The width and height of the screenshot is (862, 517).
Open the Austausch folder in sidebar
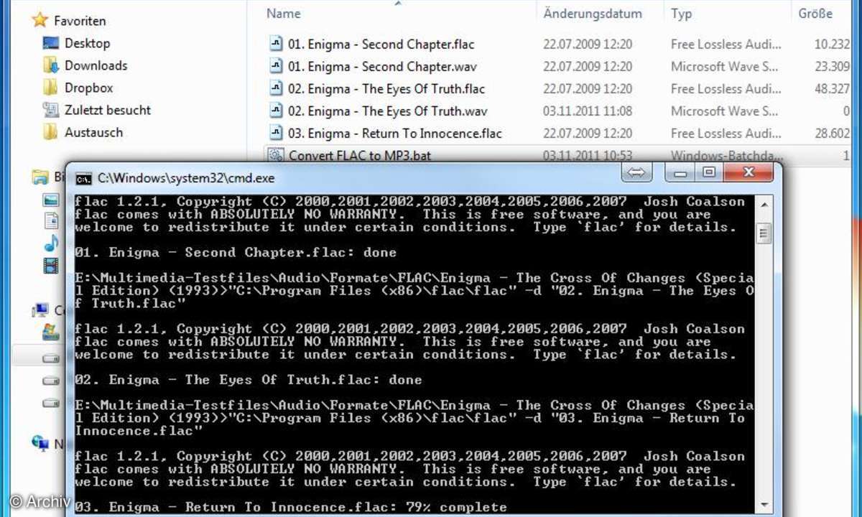93,132
